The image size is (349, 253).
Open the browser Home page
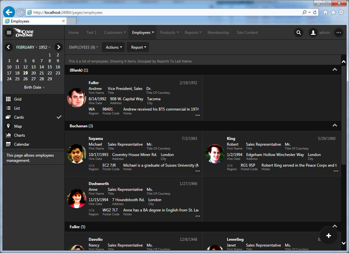click(325, 13)
